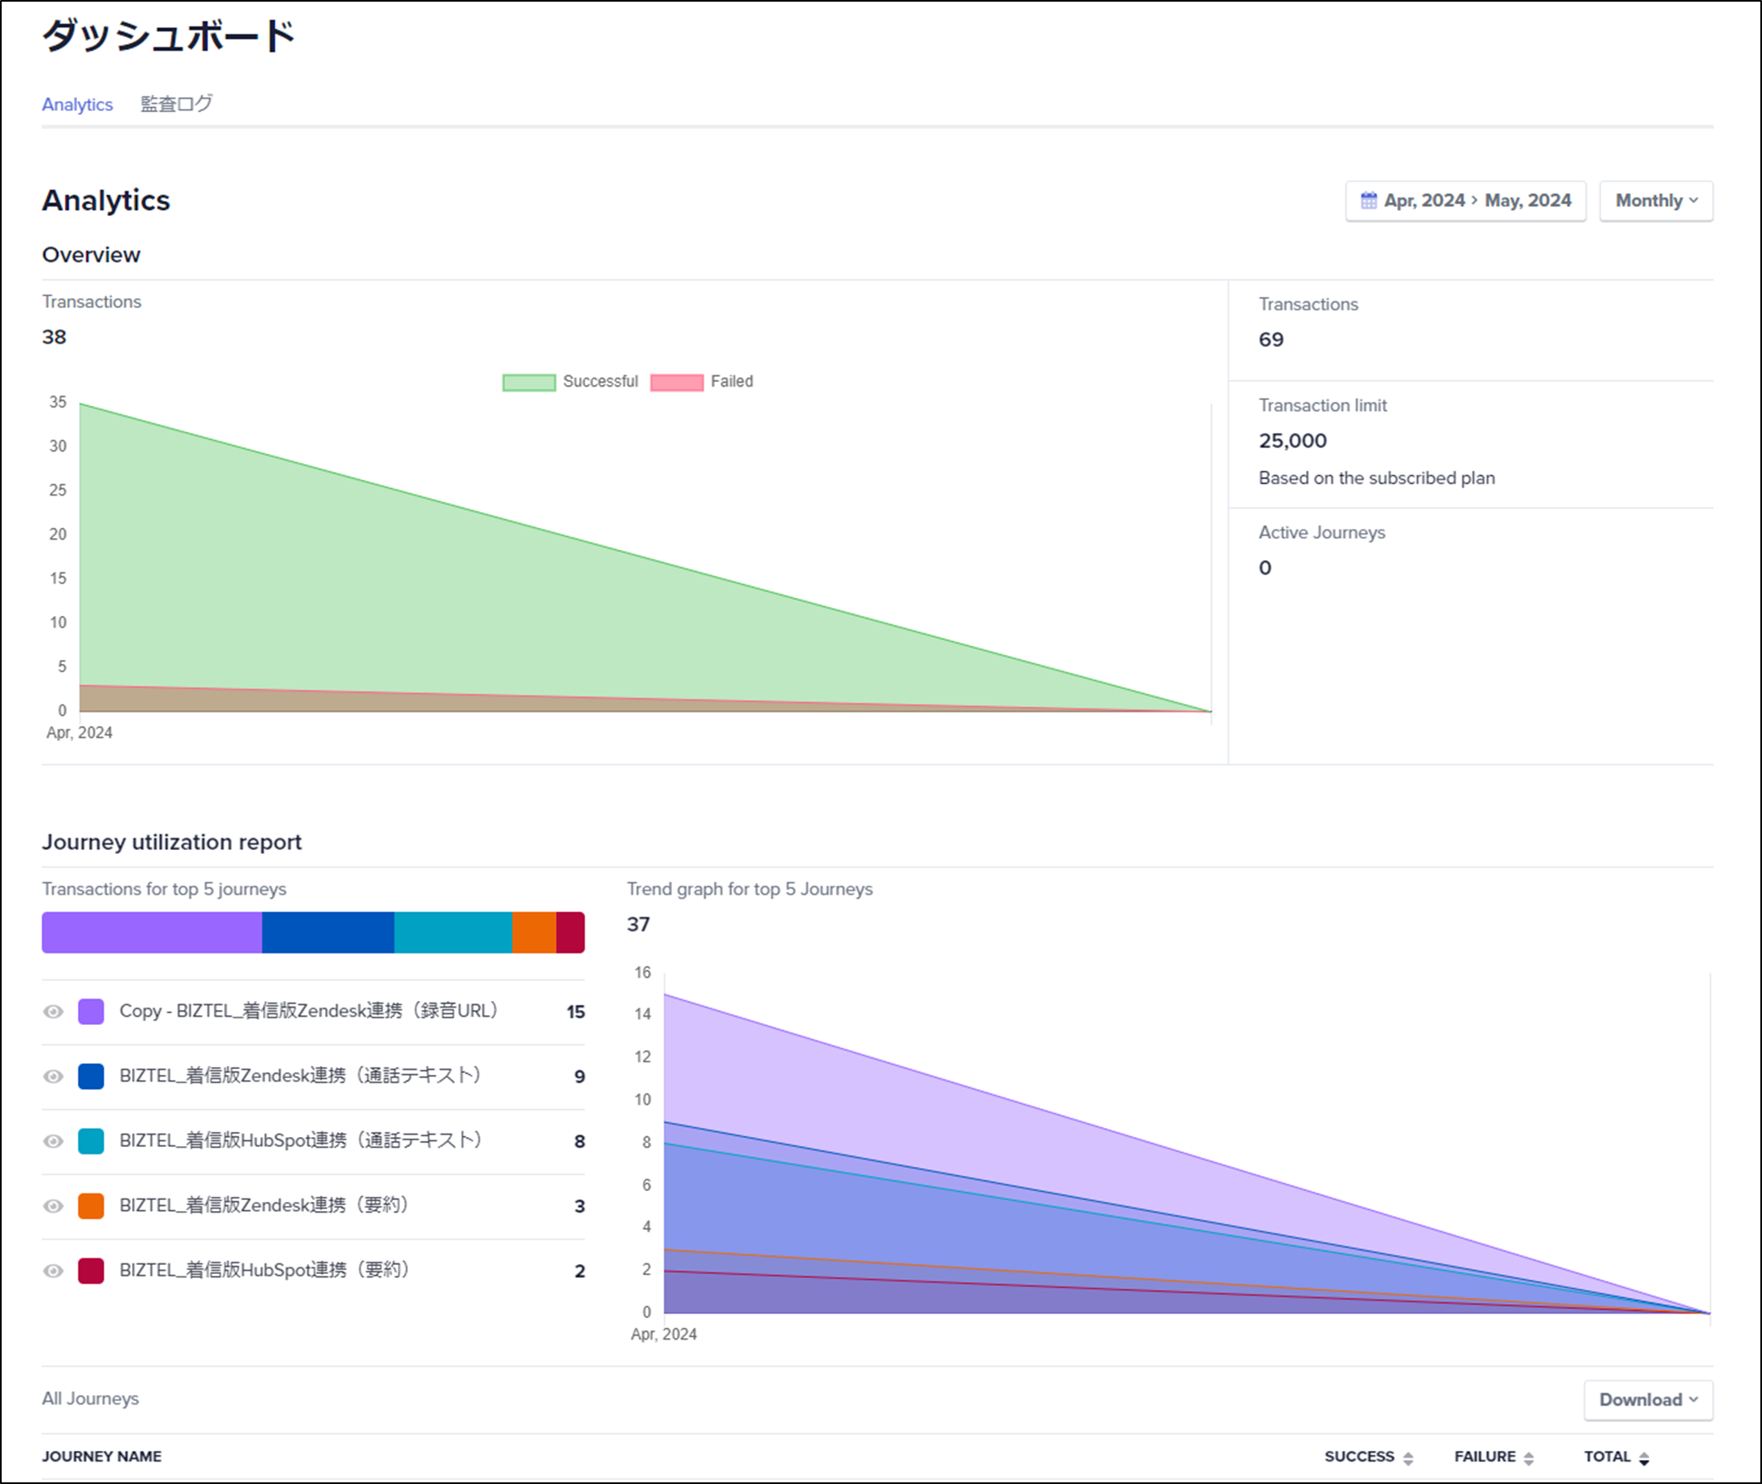
Task: Toggle visibility of BIZTEL Zendesk連携 通話テキスト journey
Action: pos(53,1076)
